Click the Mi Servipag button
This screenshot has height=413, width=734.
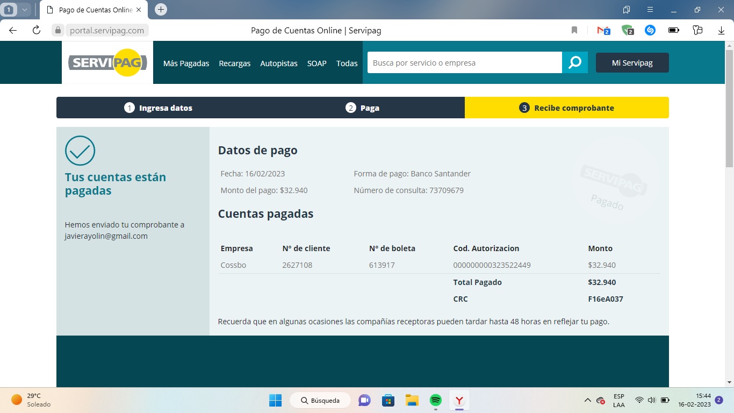click(632, 62)
